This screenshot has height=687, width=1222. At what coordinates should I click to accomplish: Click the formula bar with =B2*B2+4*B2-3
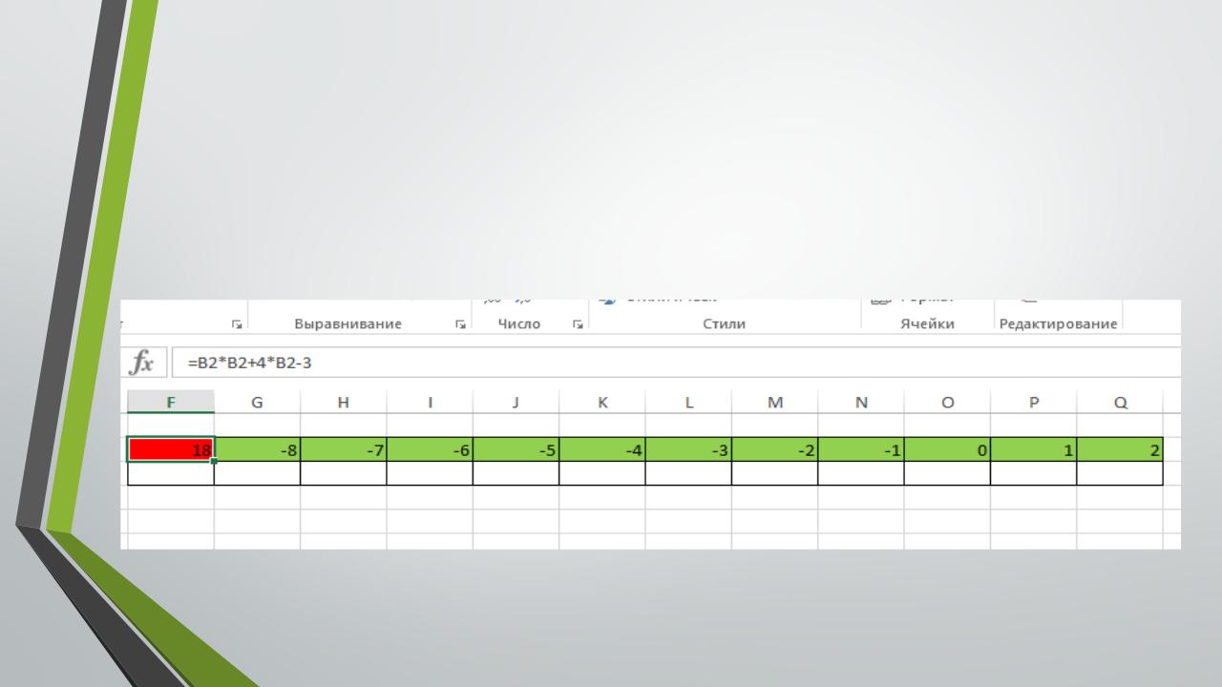coord(676,363)
